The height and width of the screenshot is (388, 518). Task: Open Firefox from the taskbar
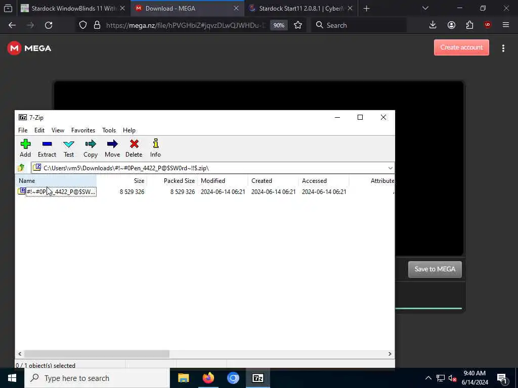click(x=208, y=378)
